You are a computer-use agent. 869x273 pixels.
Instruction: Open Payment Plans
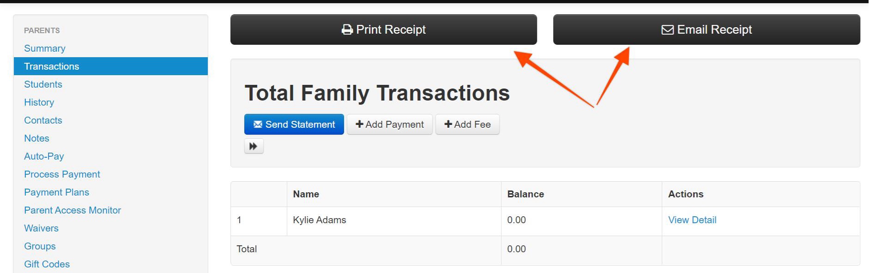(56, 192)
